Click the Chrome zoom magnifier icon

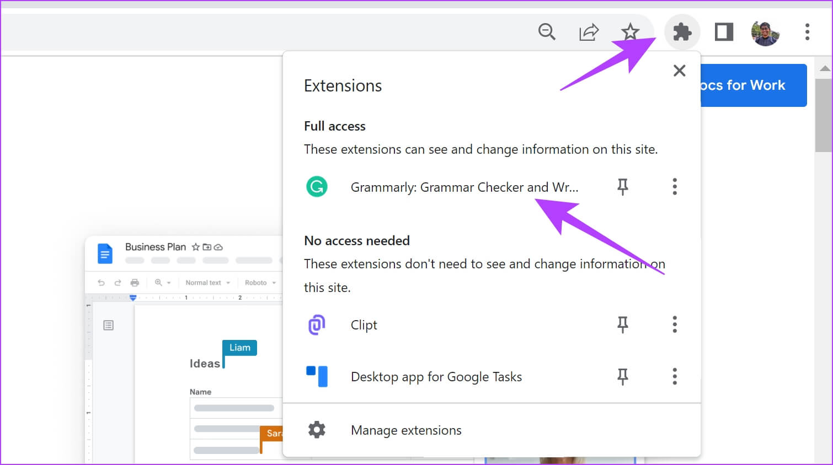(547, 32)
